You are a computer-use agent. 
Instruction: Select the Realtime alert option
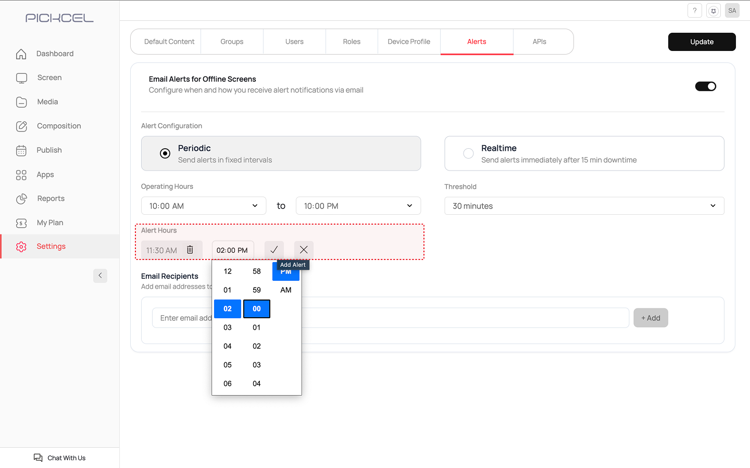click(x=469, y=153)
